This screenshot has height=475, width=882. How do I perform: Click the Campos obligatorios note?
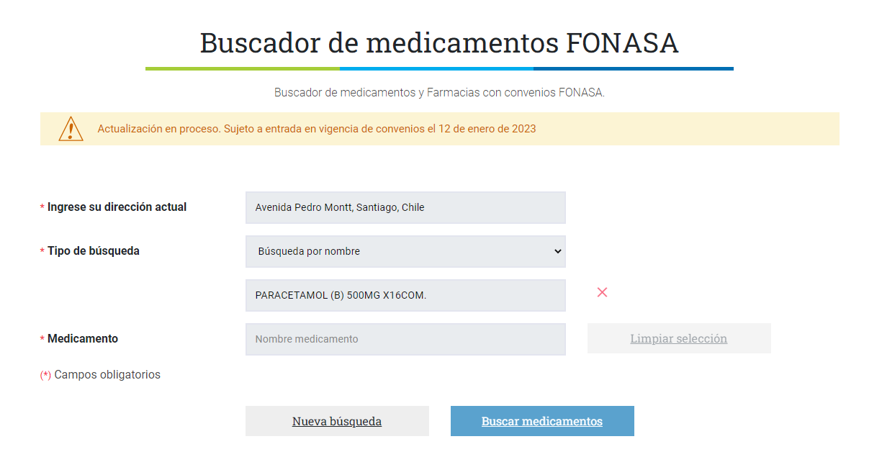point(107,375)
